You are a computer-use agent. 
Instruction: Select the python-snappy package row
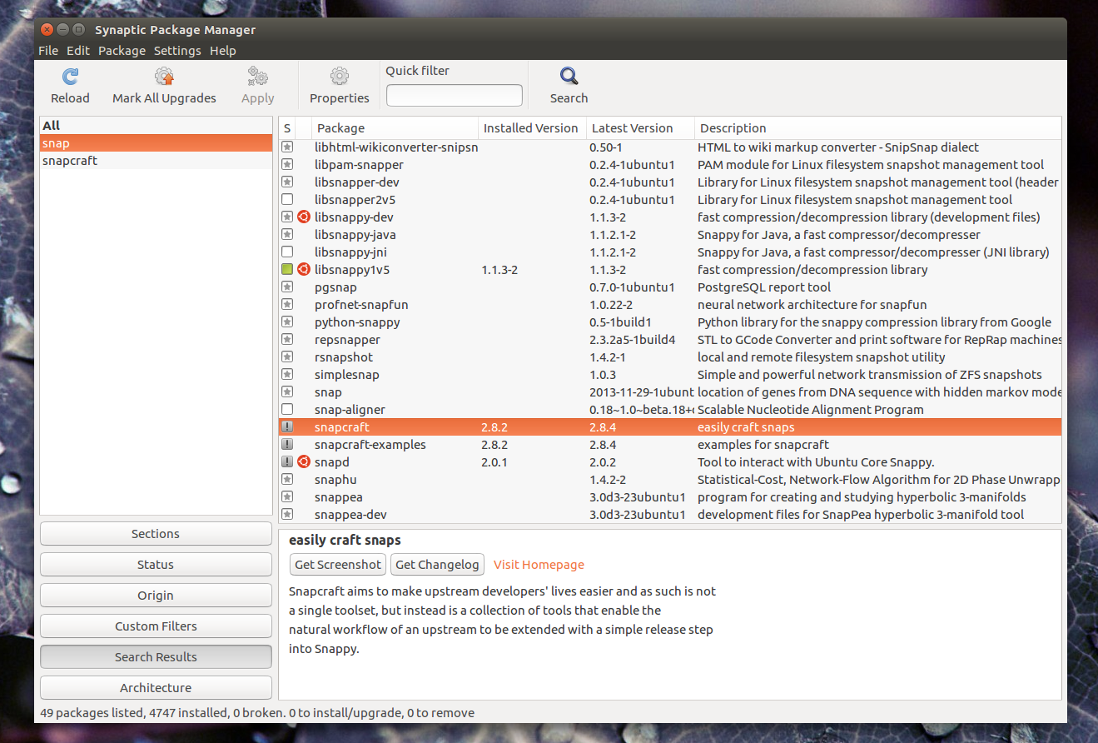coord(670,322)
